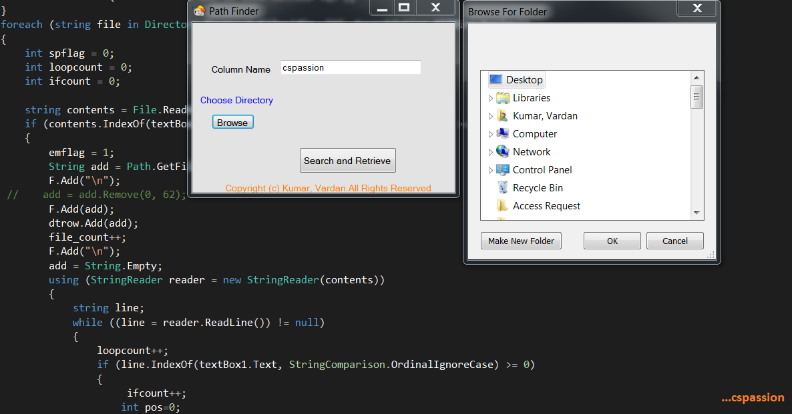Viewport: 792px width, 414px height.
Task: Maximize the Path Finder window
Action: [x=404, y=7]
